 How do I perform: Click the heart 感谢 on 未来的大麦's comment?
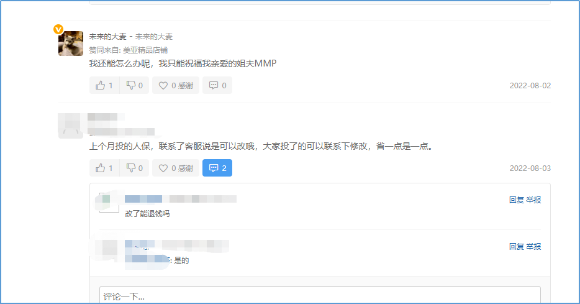[x=176, y=85]
